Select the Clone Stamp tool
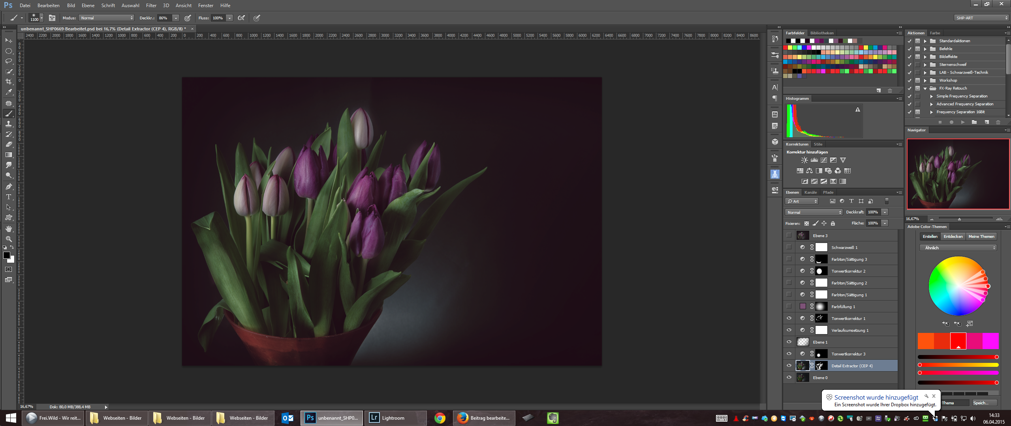 click(9, 124)
